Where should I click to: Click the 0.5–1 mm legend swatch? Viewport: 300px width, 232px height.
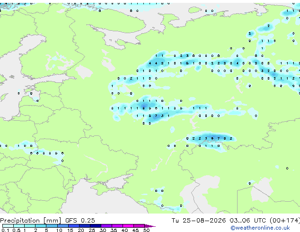point(19,226)
